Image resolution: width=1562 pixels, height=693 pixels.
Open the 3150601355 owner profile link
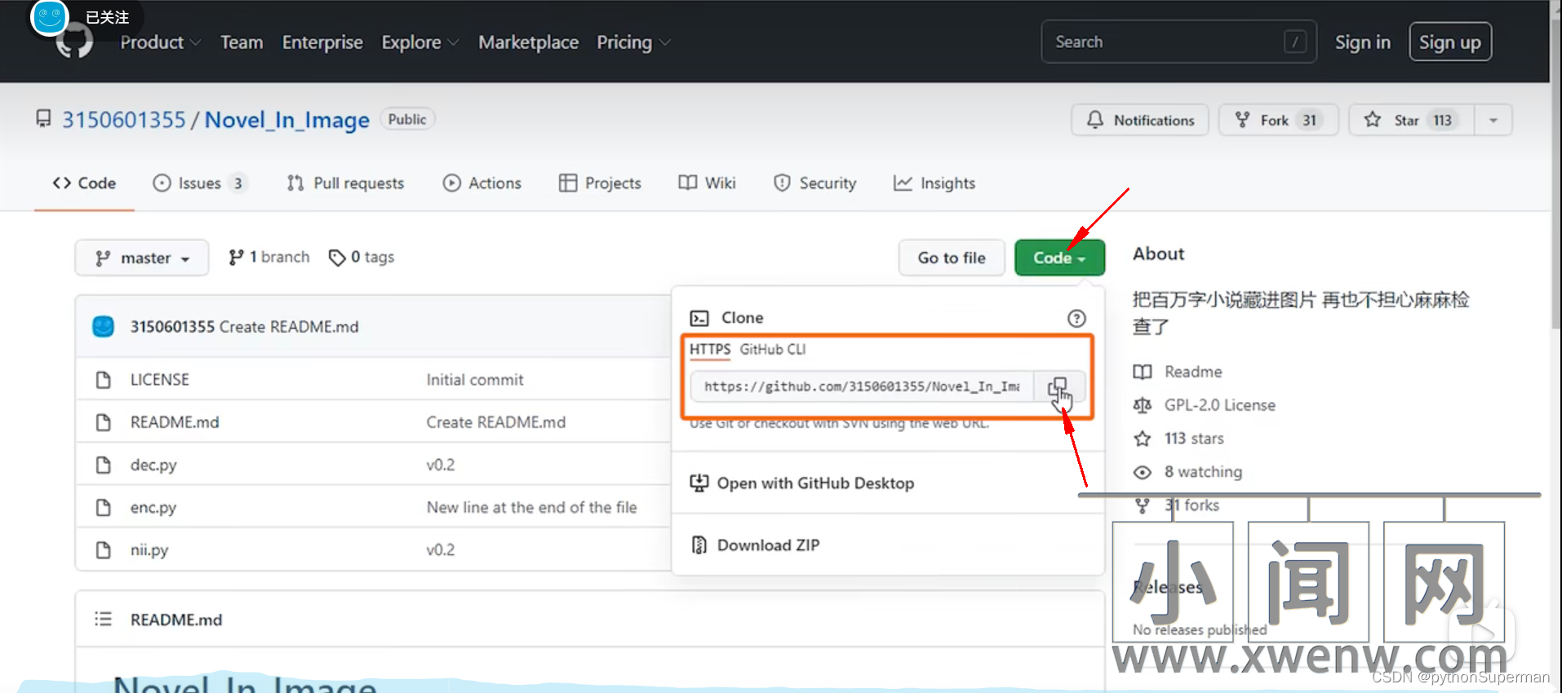(x=124, y=120)
